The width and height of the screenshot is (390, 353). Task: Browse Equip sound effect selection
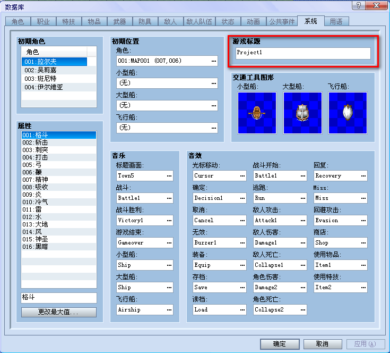(x=242, y=265)
